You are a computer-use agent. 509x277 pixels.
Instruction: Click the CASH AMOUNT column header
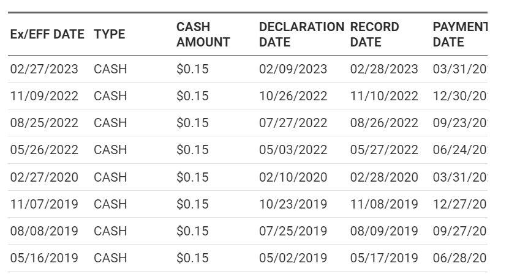(203, 35)
